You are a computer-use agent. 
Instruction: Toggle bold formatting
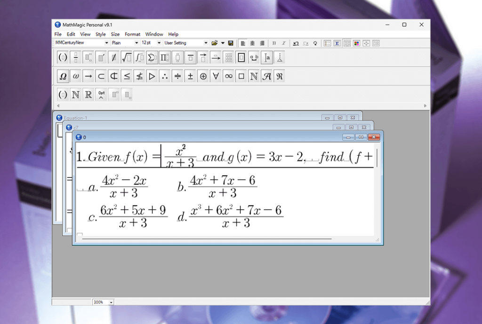pyautogui.click(x=274, y=43)
